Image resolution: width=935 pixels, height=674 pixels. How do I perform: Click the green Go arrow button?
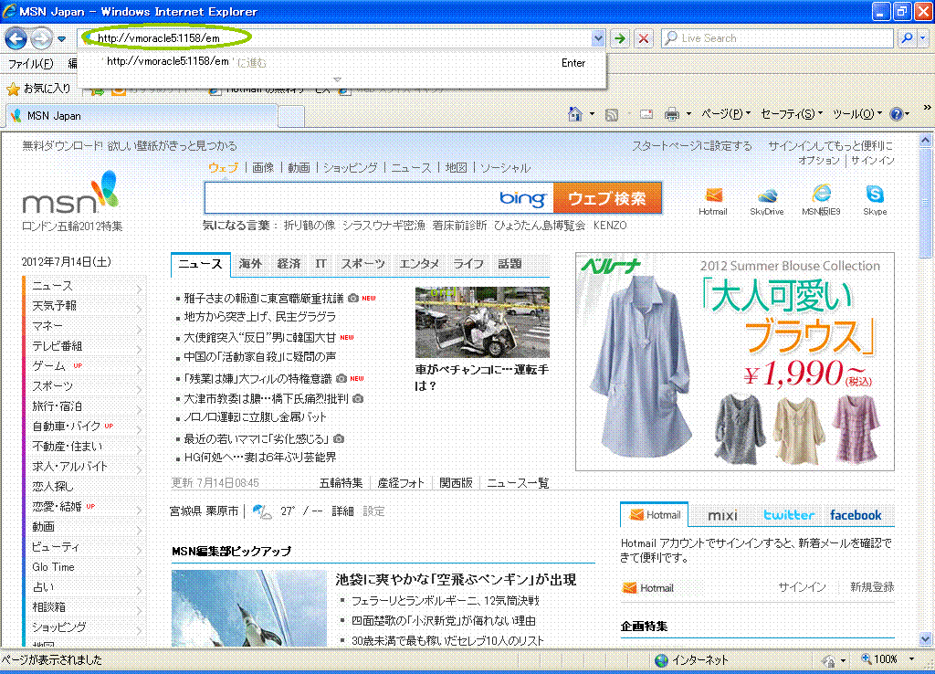[x=620, y=38]
